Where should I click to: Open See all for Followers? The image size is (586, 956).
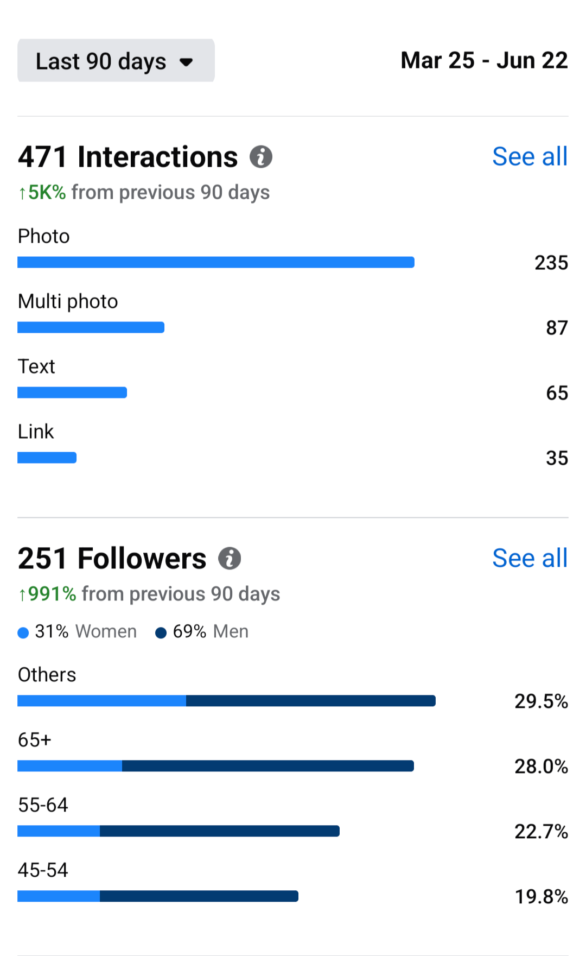[530, 558]
